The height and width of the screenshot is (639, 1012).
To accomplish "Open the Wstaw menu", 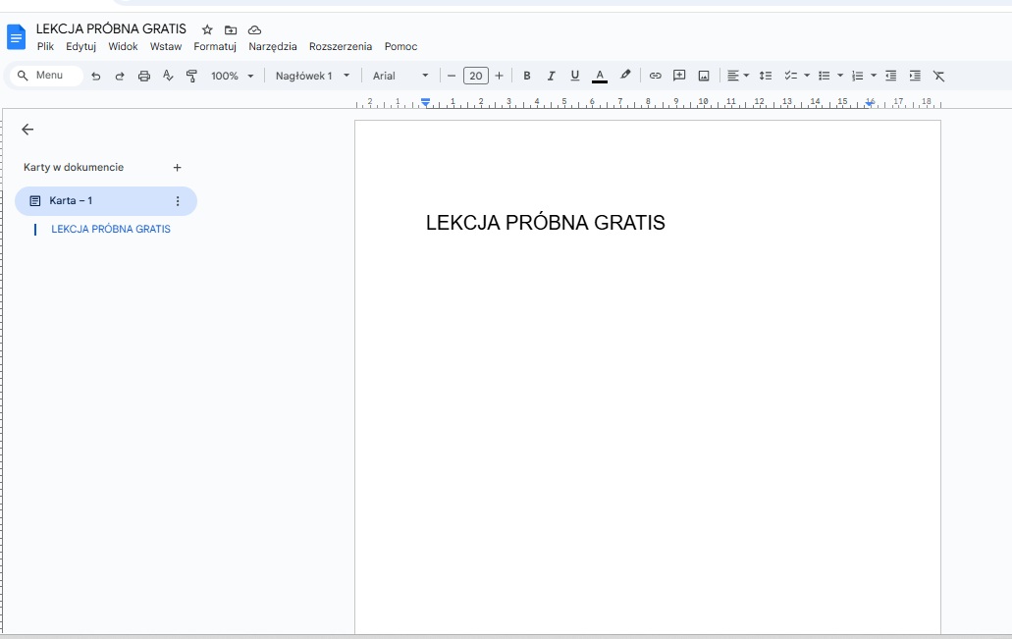I will (166, 46).
